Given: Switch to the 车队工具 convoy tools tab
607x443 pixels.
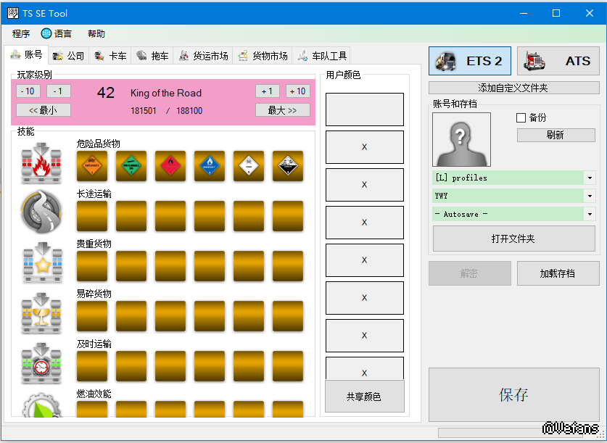Looking at the screenshot, I should [x=322, y=56].
